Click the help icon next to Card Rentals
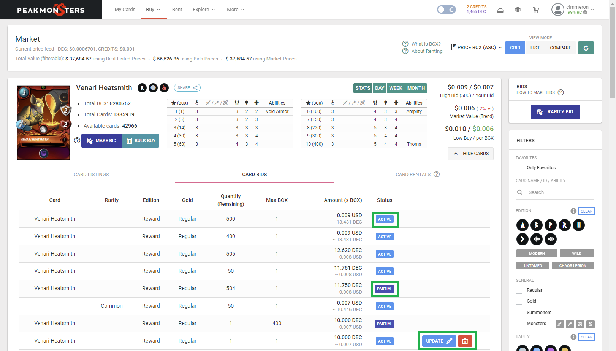 [x=437, y=174]
